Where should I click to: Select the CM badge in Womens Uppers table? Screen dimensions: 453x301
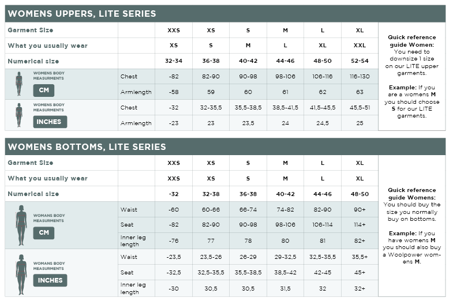pyautogui.click(x=44, y=90)
